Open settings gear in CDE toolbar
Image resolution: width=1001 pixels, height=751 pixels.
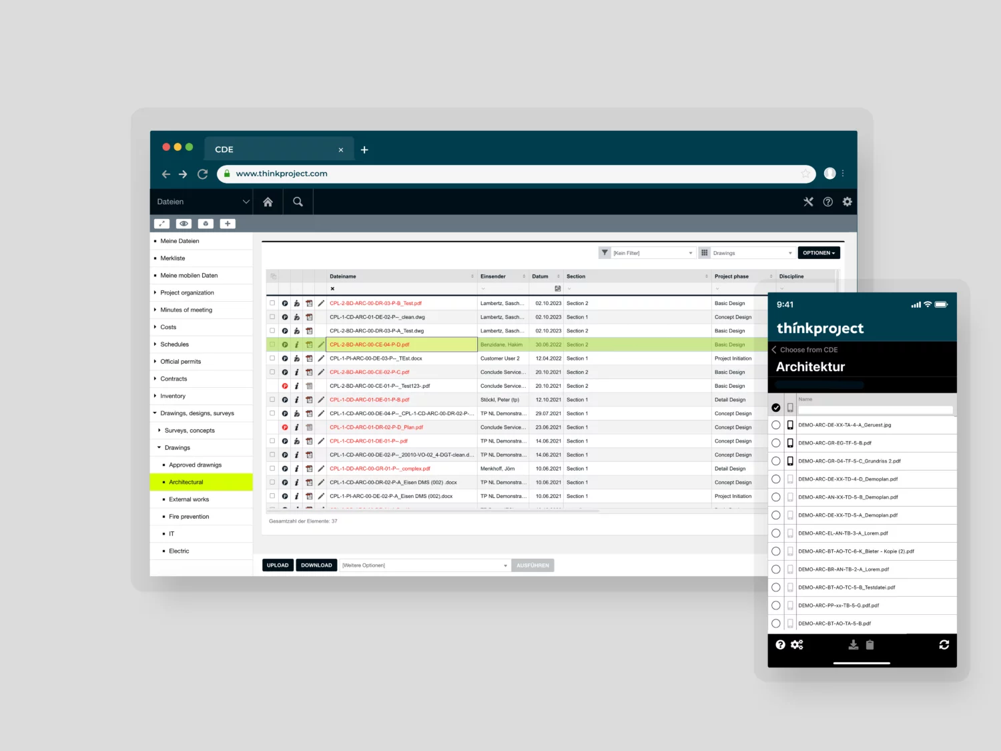(847, 202)
